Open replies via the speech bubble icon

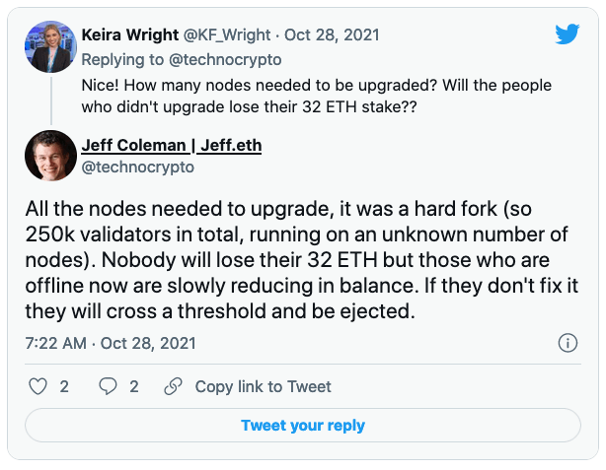pyautogui.click(x=108, y=386)
